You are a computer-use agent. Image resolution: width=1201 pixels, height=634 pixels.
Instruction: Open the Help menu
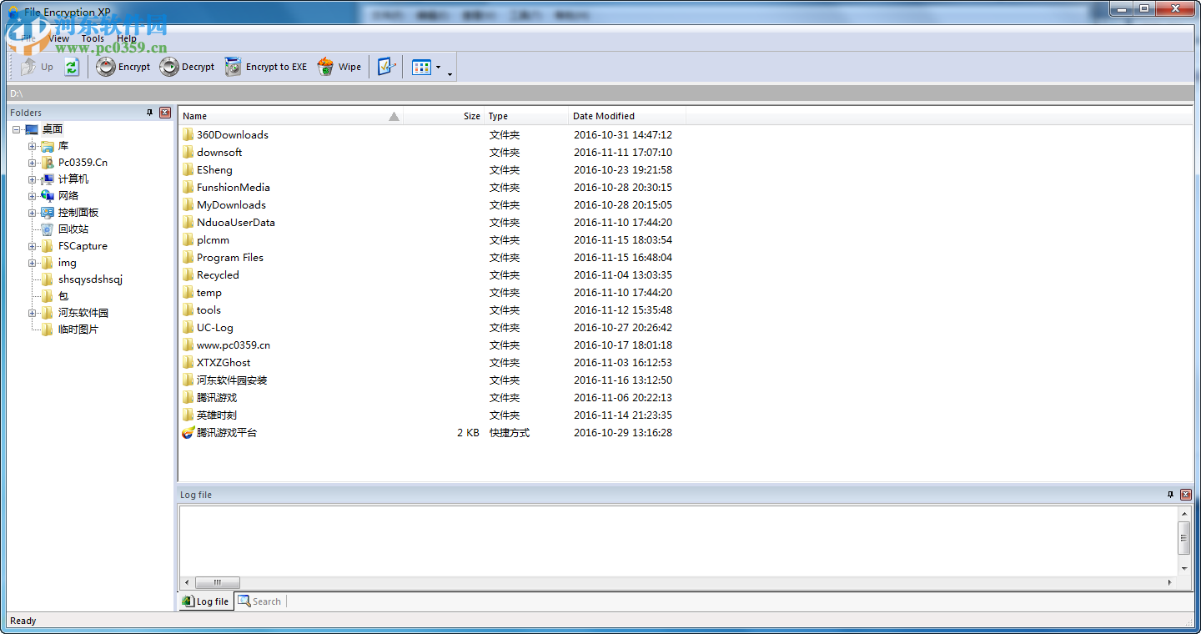tap(126, 38)
